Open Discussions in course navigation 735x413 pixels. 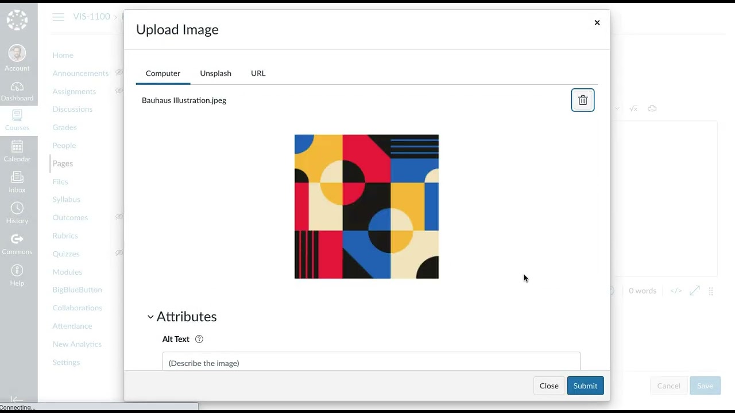click(72, 109)
